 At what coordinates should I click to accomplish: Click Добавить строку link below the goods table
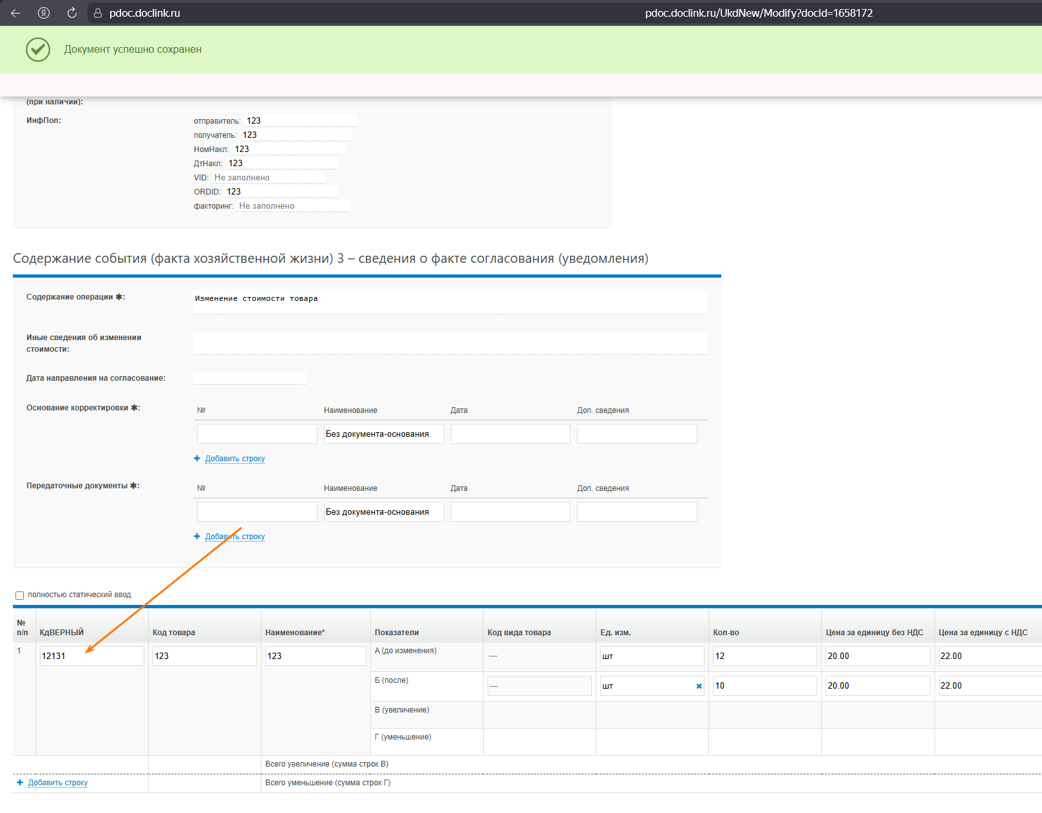[58, 783]
